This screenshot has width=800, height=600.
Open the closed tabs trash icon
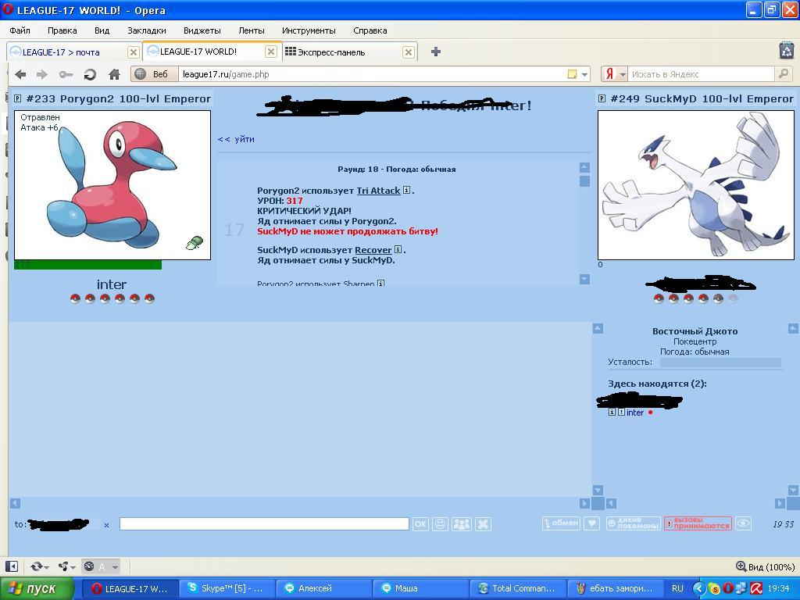(x=787, y=51)
